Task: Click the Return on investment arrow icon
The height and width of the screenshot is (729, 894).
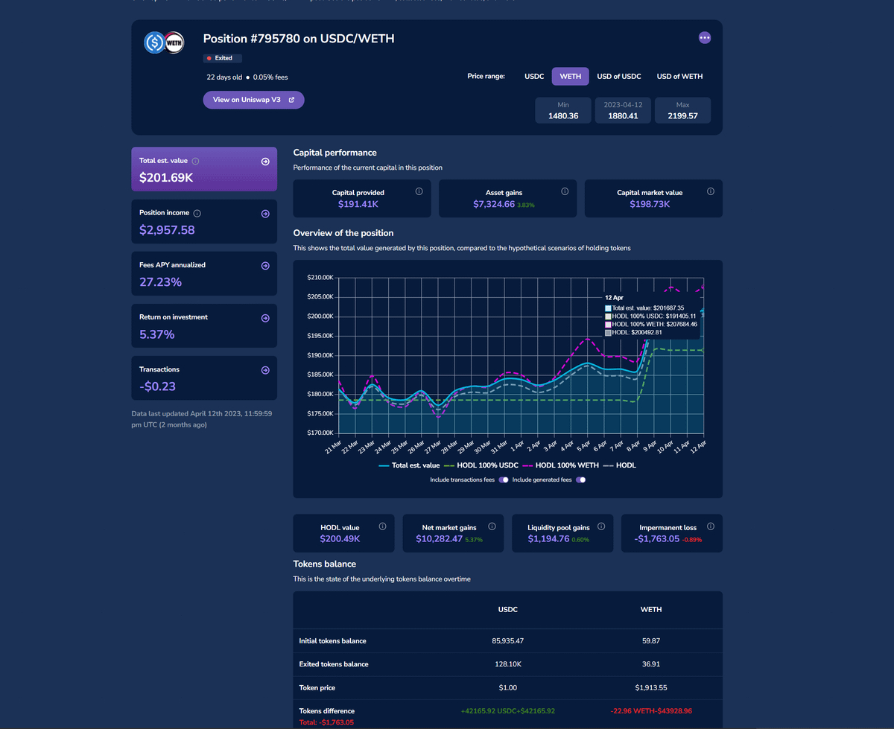Action: (265, 318)
